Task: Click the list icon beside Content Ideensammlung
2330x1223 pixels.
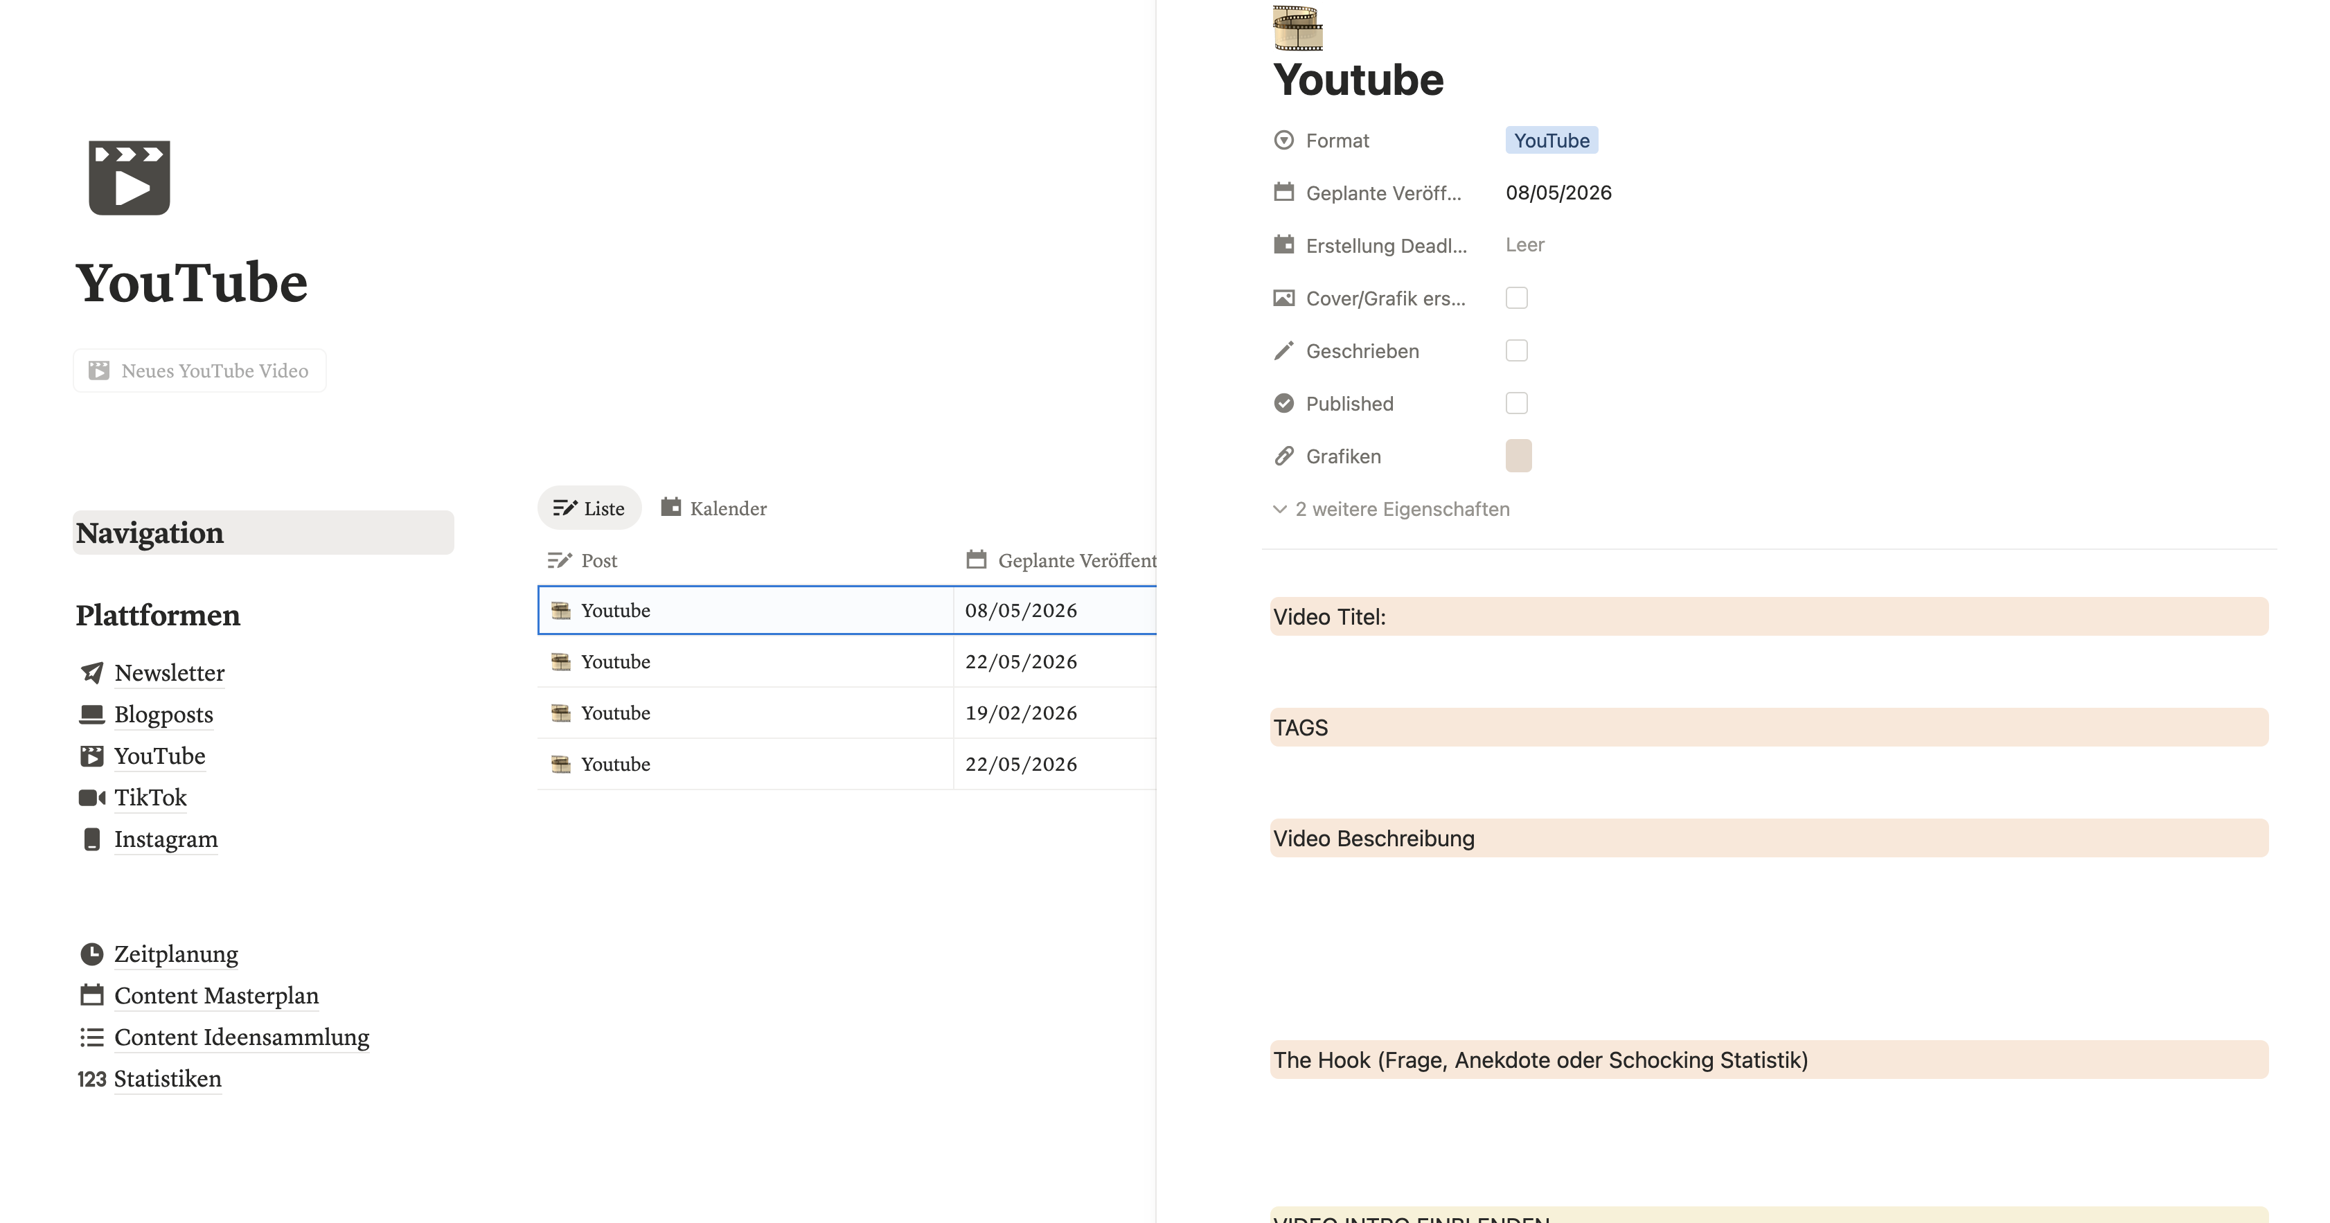Action: (91, 1037)
